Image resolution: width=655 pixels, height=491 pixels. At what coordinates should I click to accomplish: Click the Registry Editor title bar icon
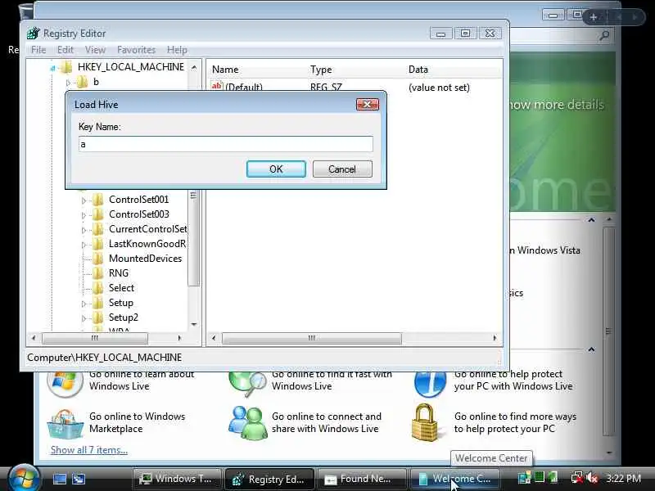tap(33, 33)
